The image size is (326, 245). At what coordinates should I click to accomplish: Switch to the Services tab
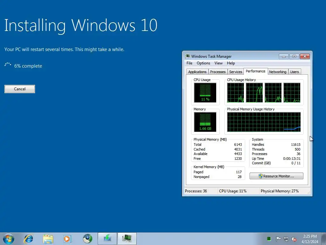236,72
